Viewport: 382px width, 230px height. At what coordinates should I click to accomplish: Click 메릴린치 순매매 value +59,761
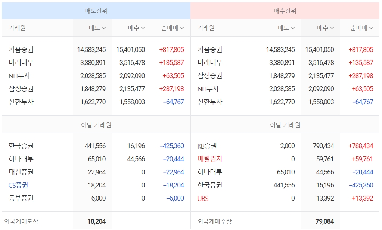coord(362,159)
